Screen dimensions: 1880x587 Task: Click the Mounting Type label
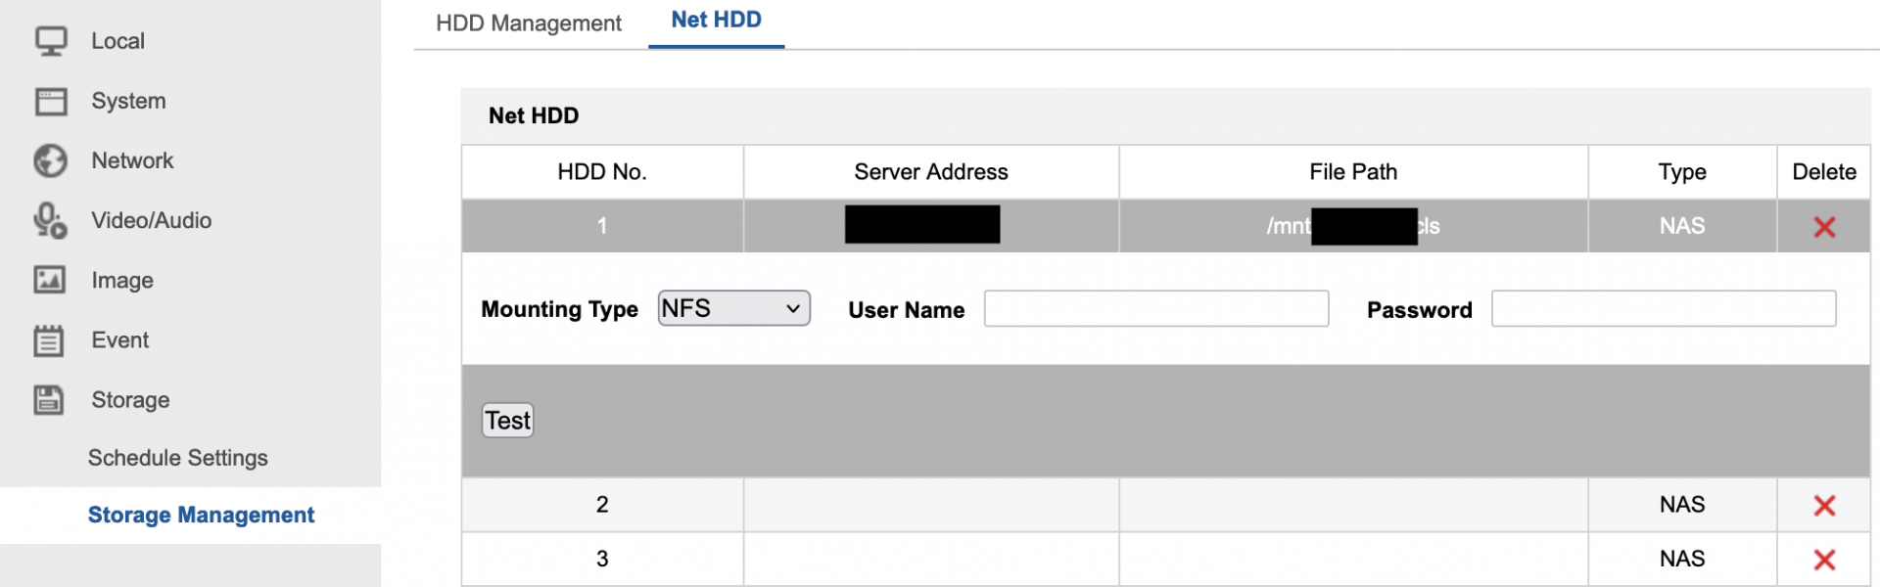(x=559, y=309)
